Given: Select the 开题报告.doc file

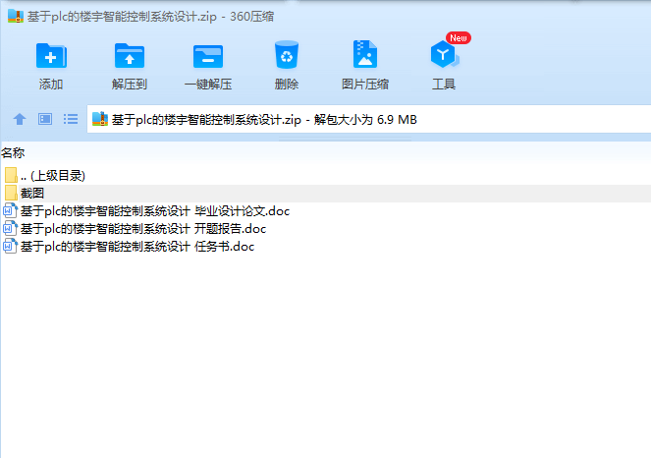Looking at the screenshot, I should [x=143, y=229].
